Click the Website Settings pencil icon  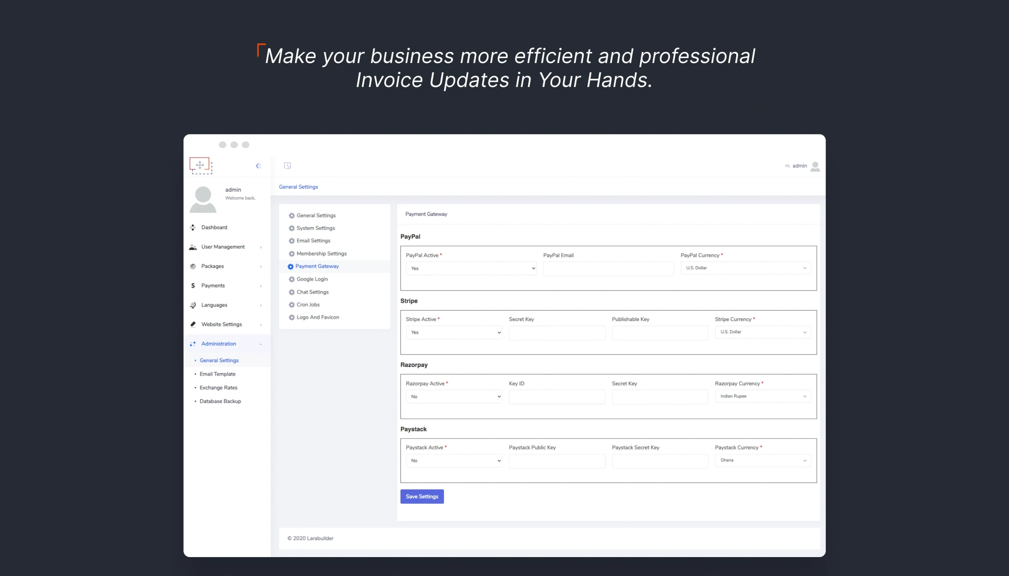pos(193,324)
